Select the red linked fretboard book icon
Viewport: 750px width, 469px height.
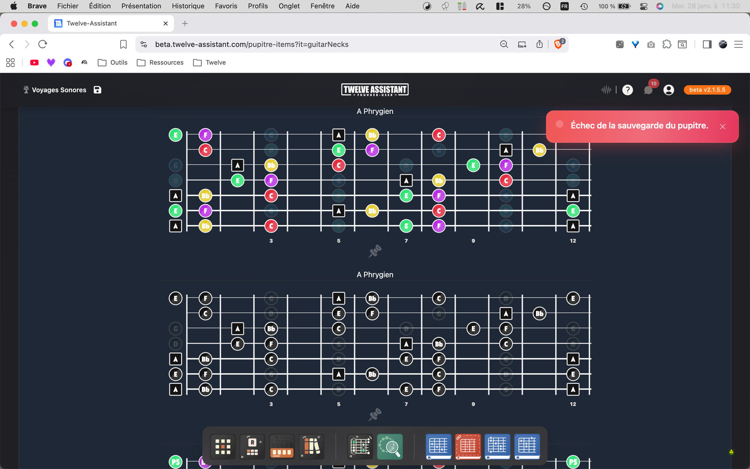(468, 446)
